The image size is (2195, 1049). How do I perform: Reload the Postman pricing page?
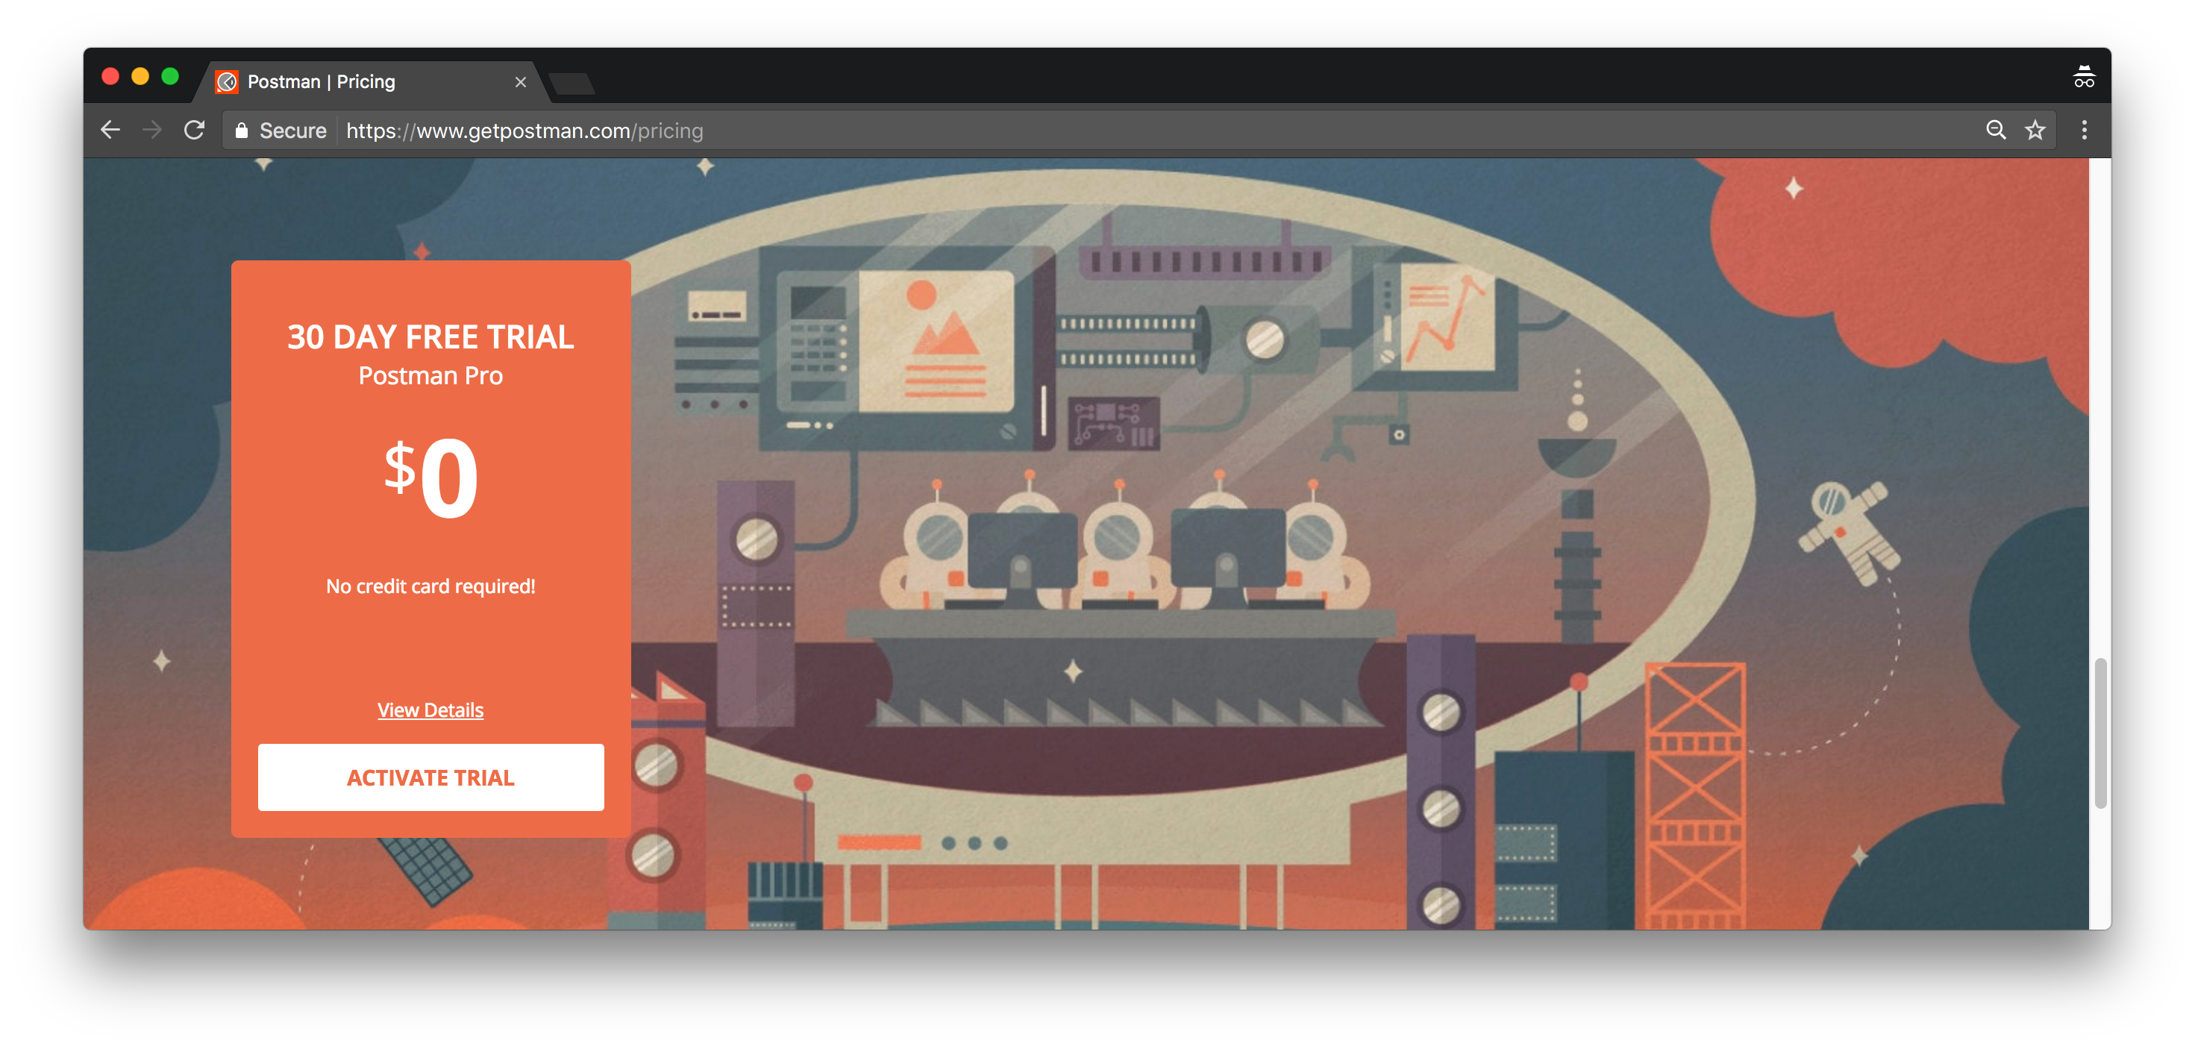(194, 131)
